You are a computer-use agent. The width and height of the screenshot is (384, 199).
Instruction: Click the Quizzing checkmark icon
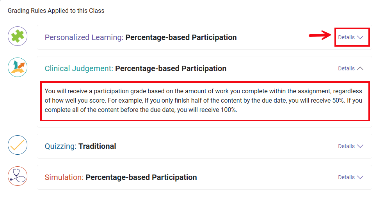[18, 145]
